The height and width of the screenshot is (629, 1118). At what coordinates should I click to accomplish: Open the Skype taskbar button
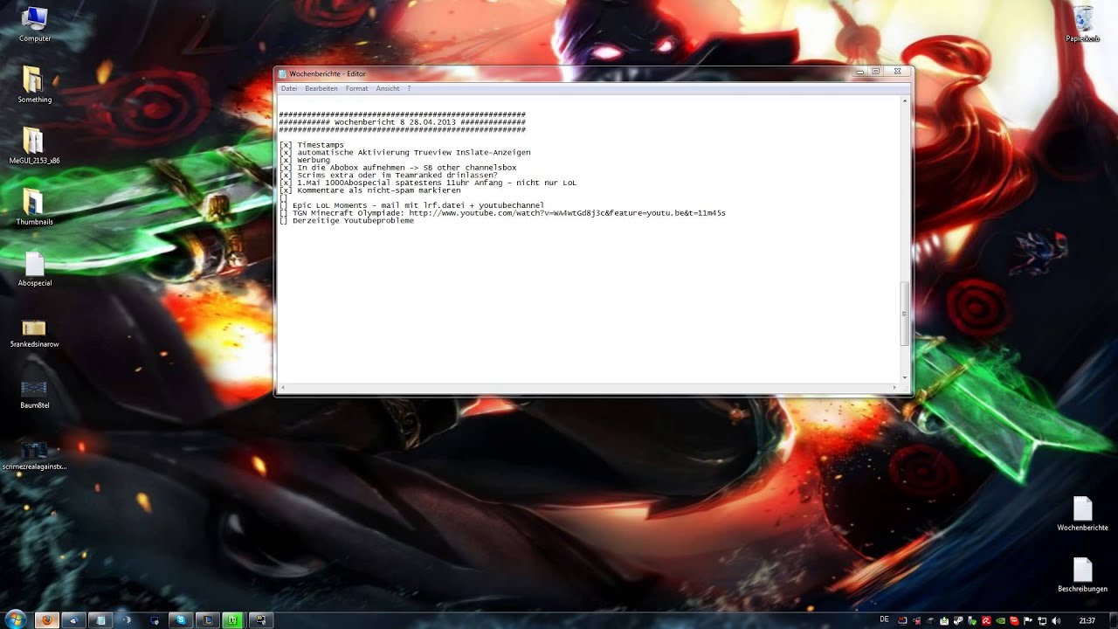pyautogui.click(x=181, y=620)
